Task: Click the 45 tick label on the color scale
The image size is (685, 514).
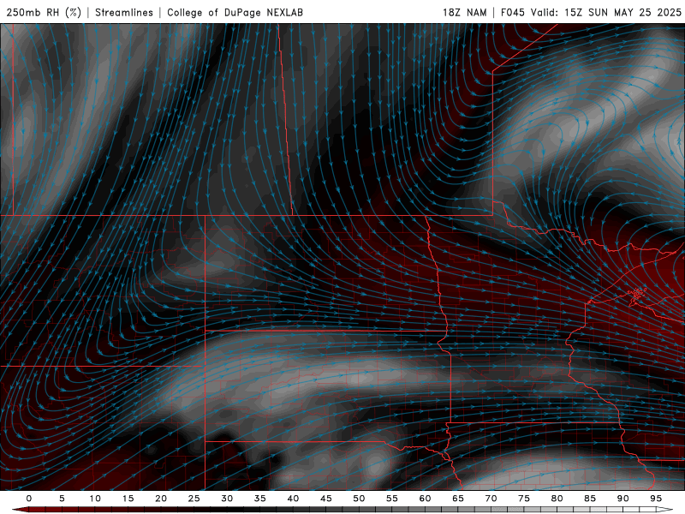Action: pyautogui.click(x=326, y=499)
